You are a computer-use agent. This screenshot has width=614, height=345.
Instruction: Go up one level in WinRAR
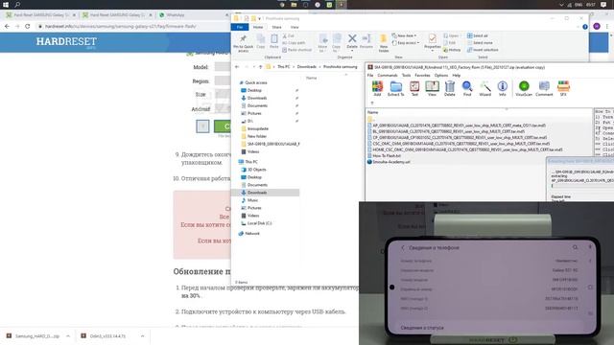tap(372, 103)
